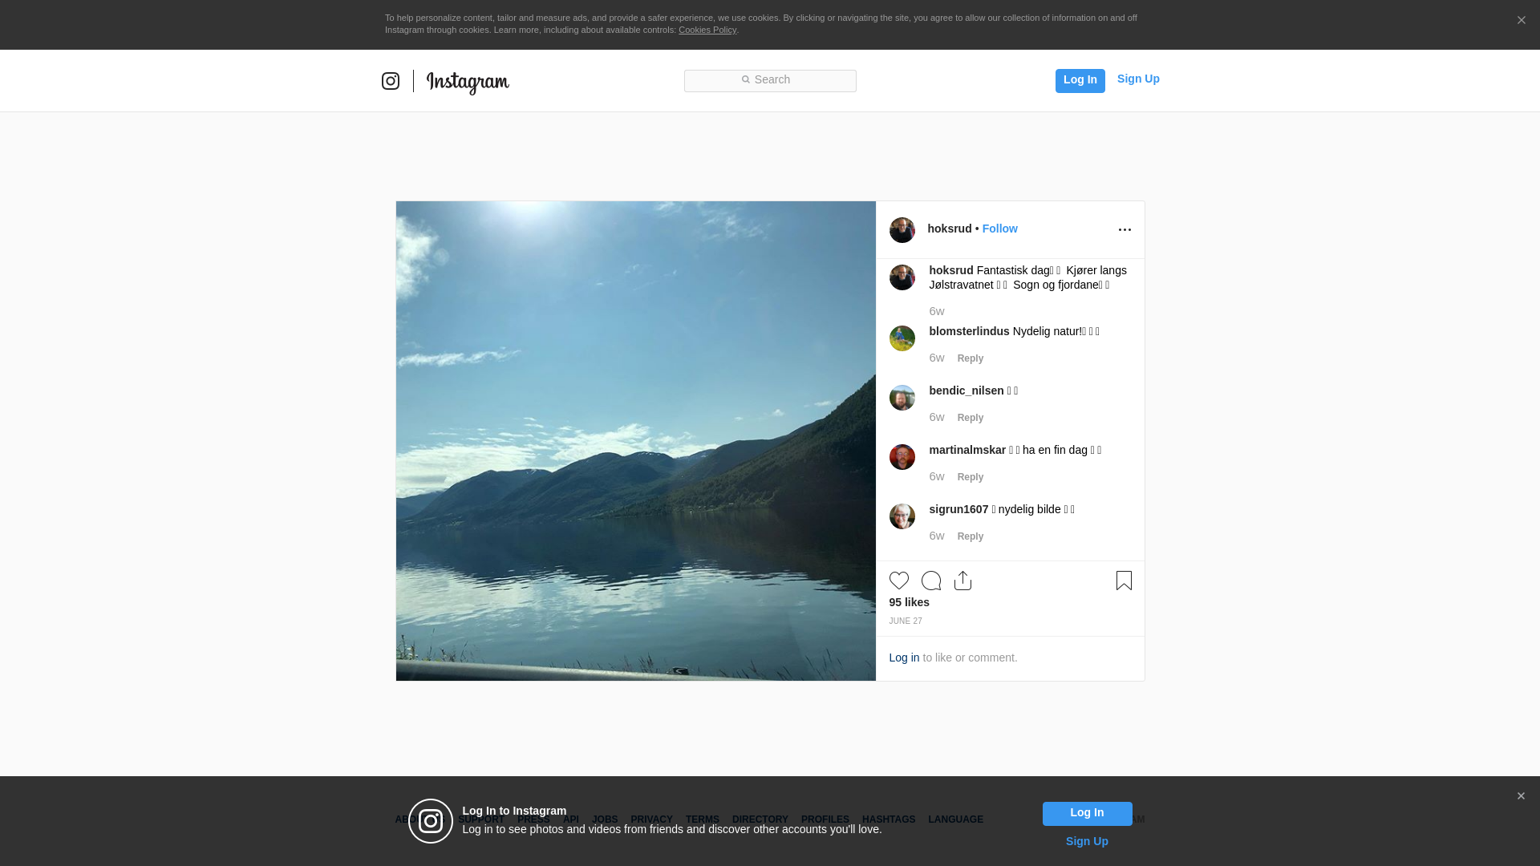
Task: Open bendic_nilsen username link
Action: pyautogui.click(x=966, y=391)
